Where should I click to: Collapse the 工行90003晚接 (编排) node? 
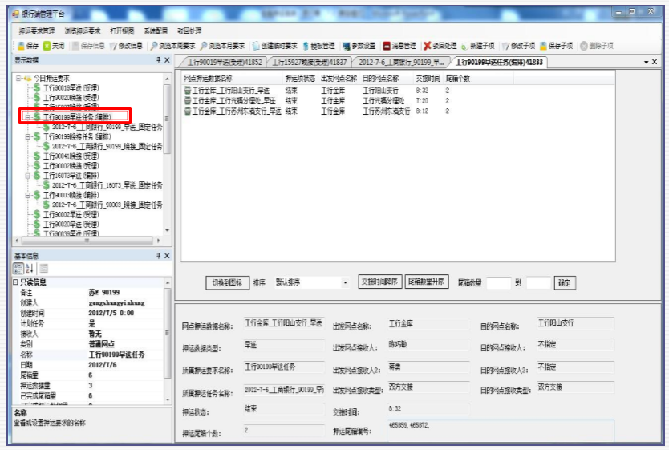[28, 195]
